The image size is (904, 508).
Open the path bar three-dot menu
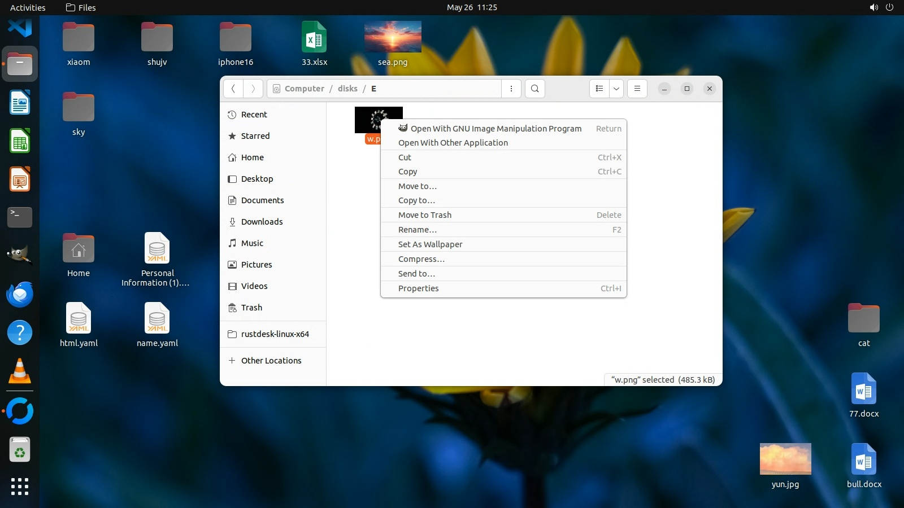pos(511,89)
